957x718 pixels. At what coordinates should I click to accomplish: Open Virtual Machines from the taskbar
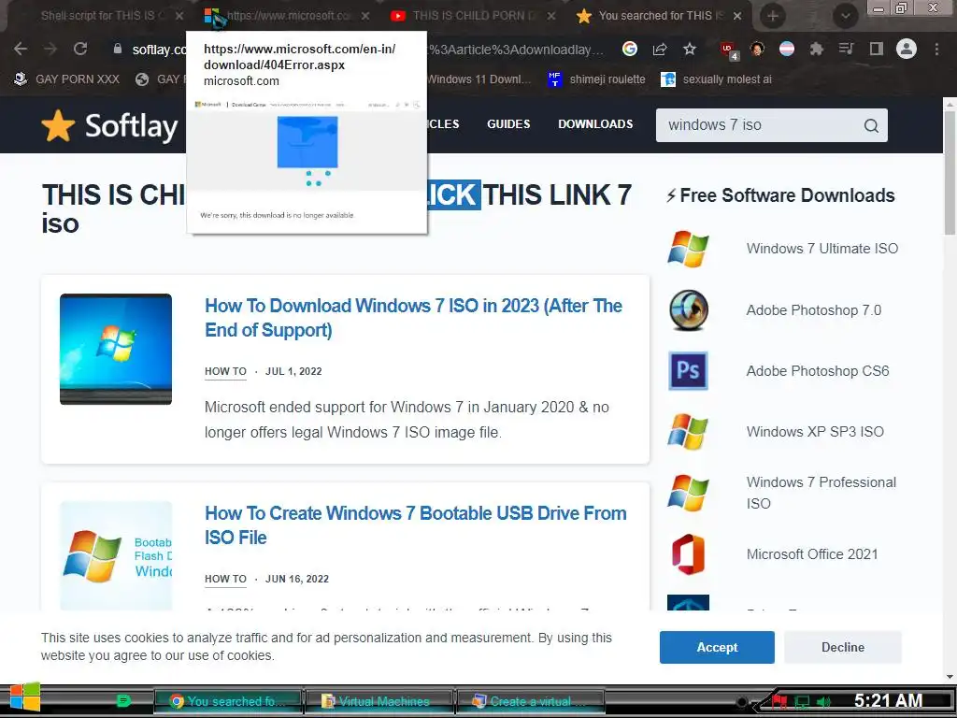click(379, 701)
